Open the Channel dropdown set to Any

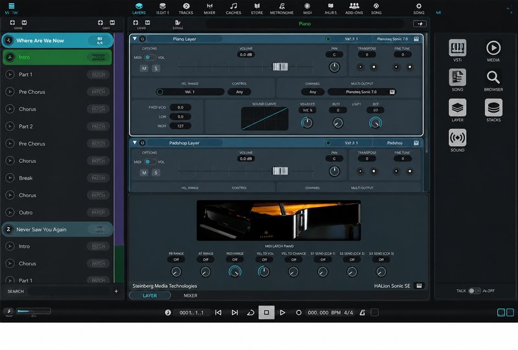pos(312,92)
